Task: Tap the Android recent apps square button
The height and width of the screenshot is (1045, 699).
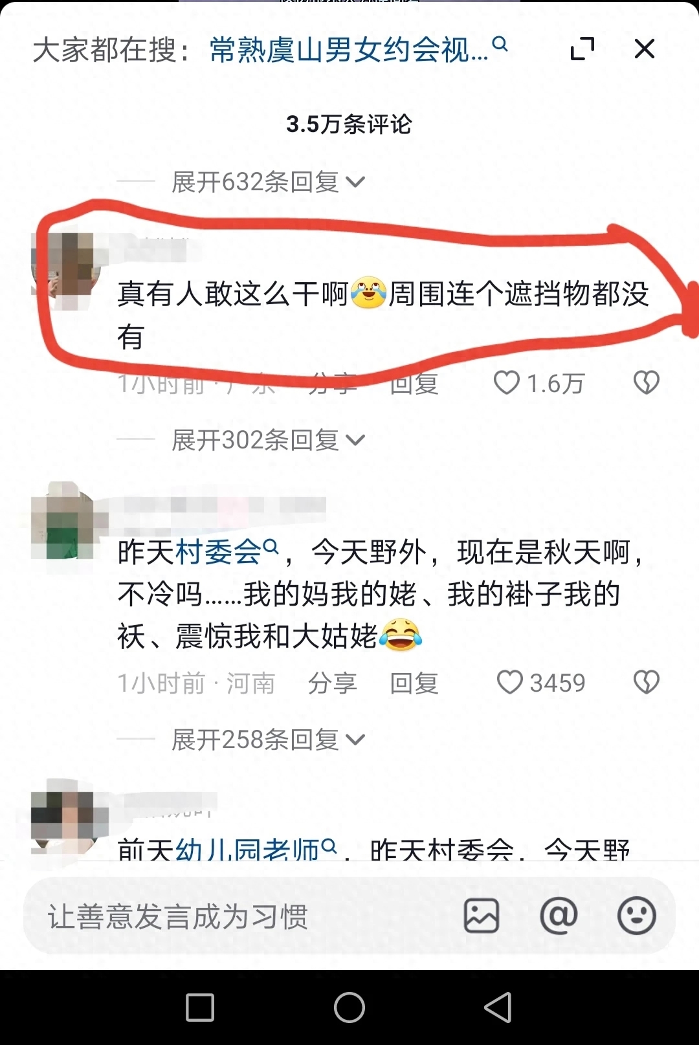Action: 200,1007
